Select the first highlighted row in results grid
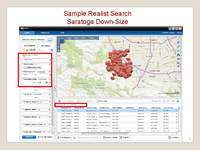200x150 pixels. pyautogui.click(x=118, y=111)
